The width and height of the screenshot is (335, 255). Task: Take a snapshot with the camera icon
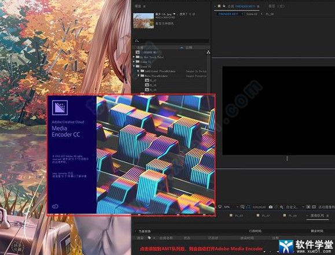pyautogui.click(x=270, y=207)
